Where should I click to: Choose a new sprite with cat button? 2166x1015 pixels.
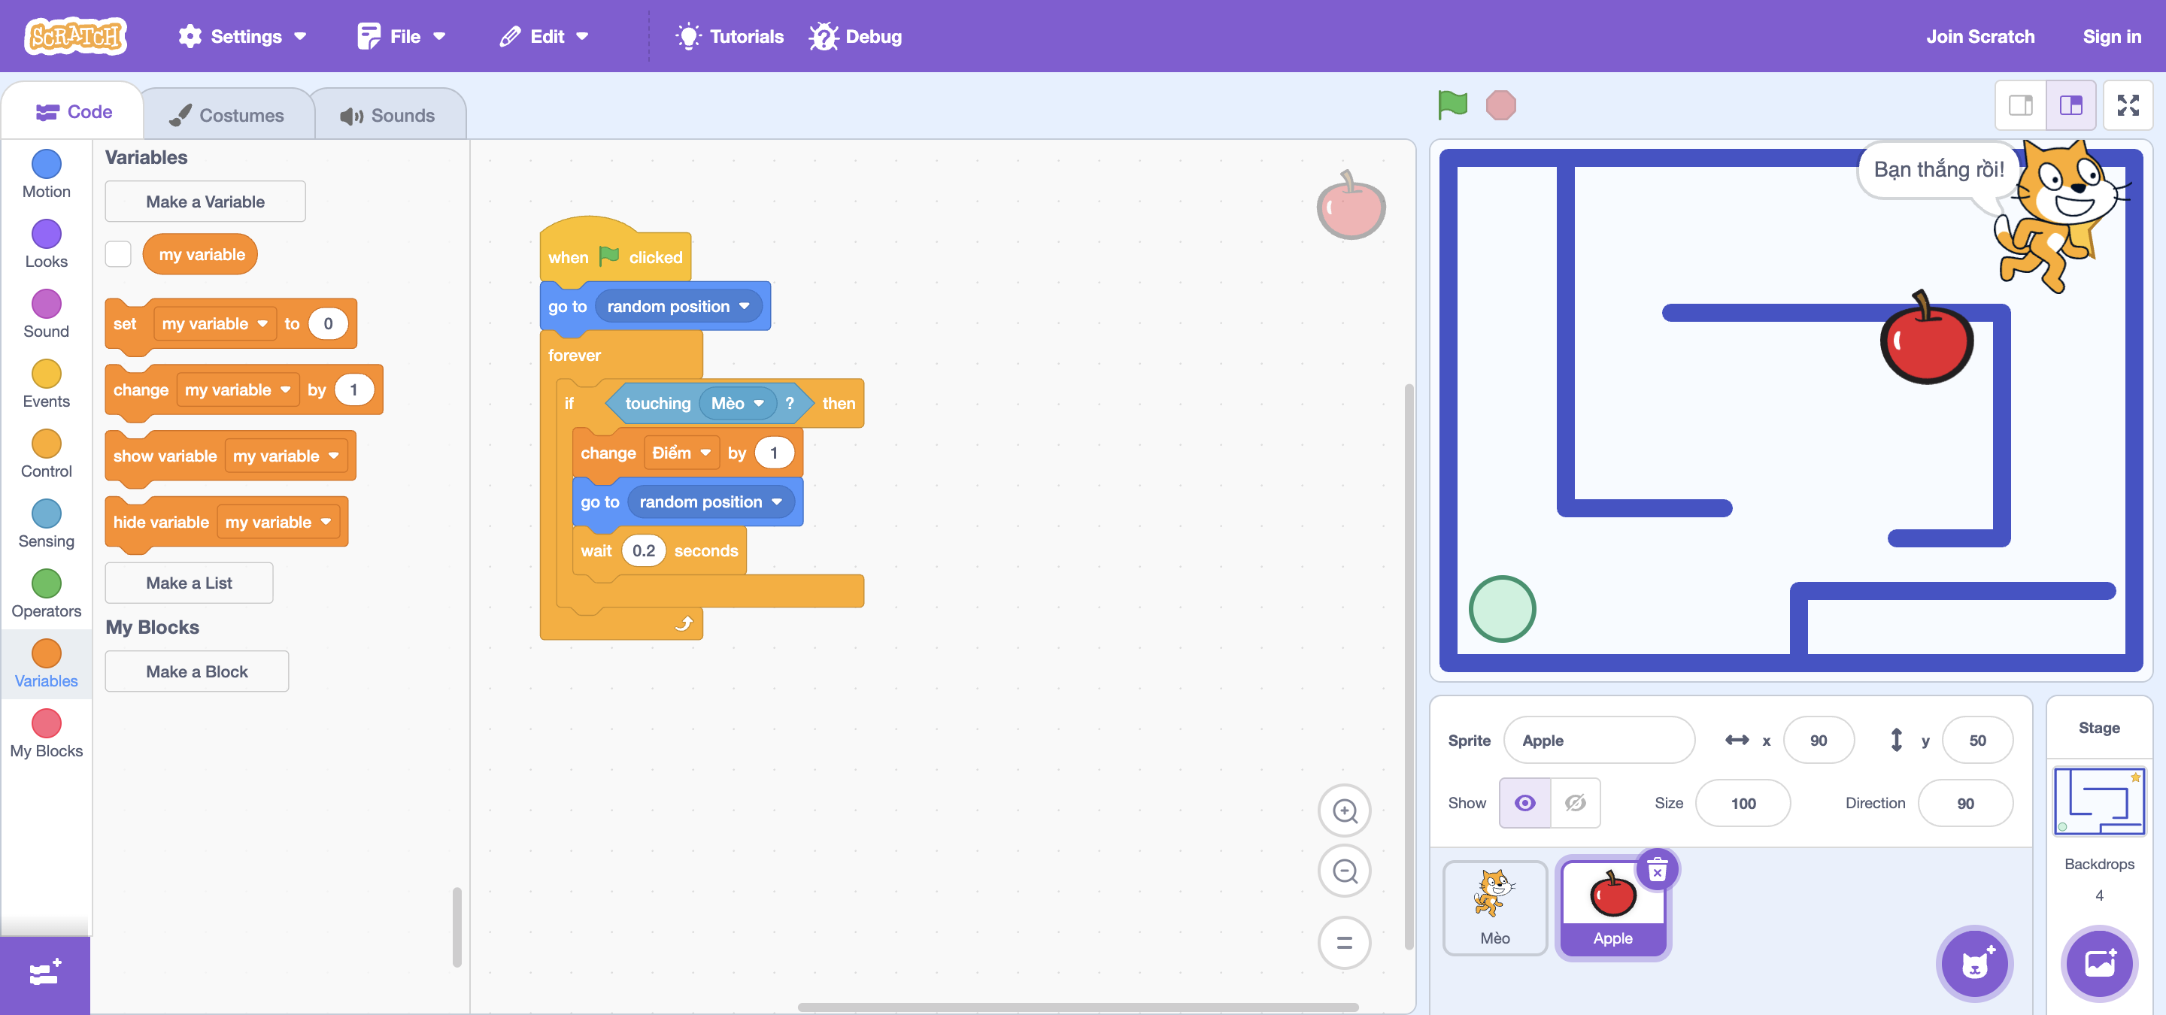point(1974,964)
